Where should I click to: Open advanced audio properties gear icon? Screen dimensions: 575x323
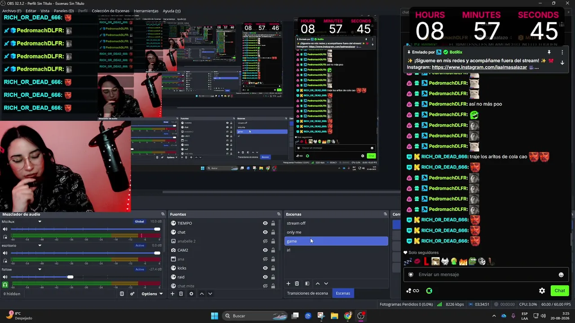pos(132,294)
